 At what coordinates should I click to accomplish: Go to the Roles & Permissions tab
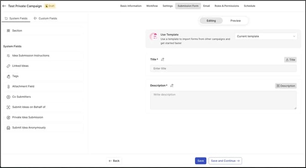click(227, 6)
